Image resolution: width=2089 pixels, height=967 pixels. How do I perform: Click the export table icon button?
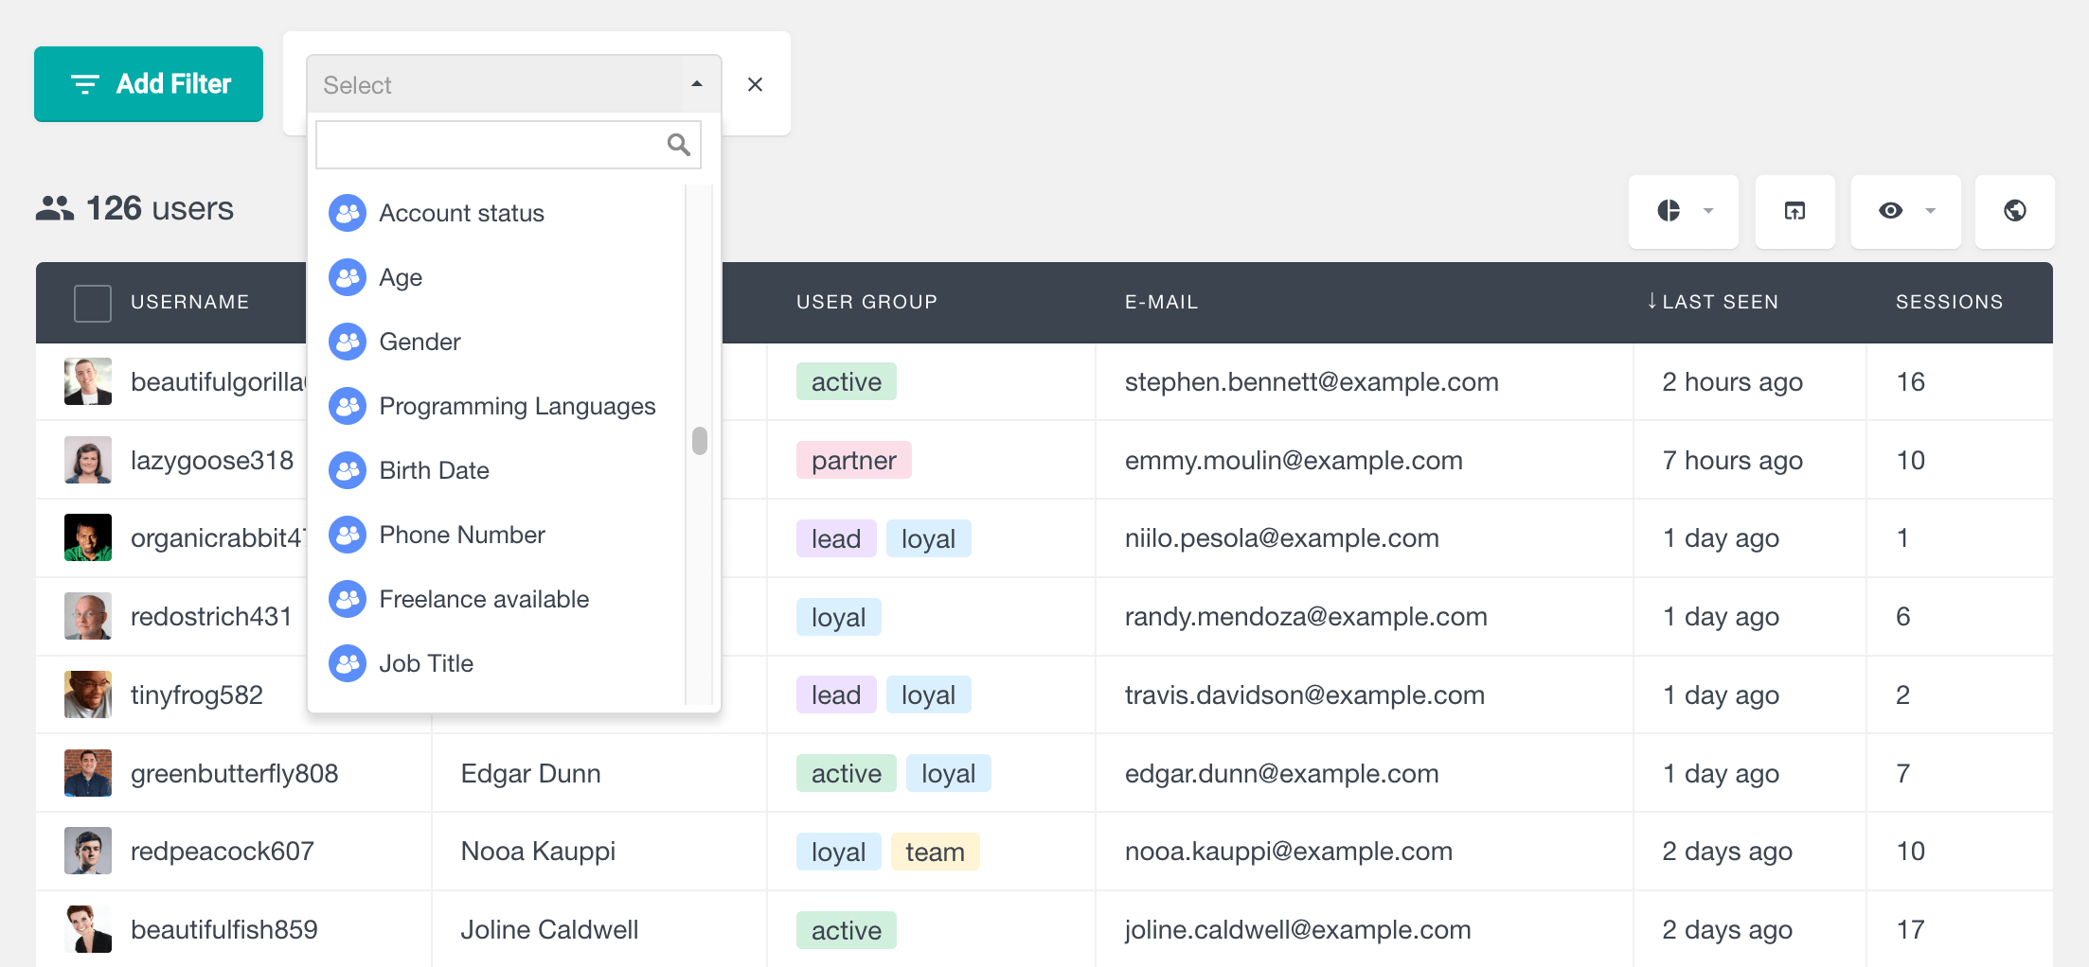[x=1794, y=211]
